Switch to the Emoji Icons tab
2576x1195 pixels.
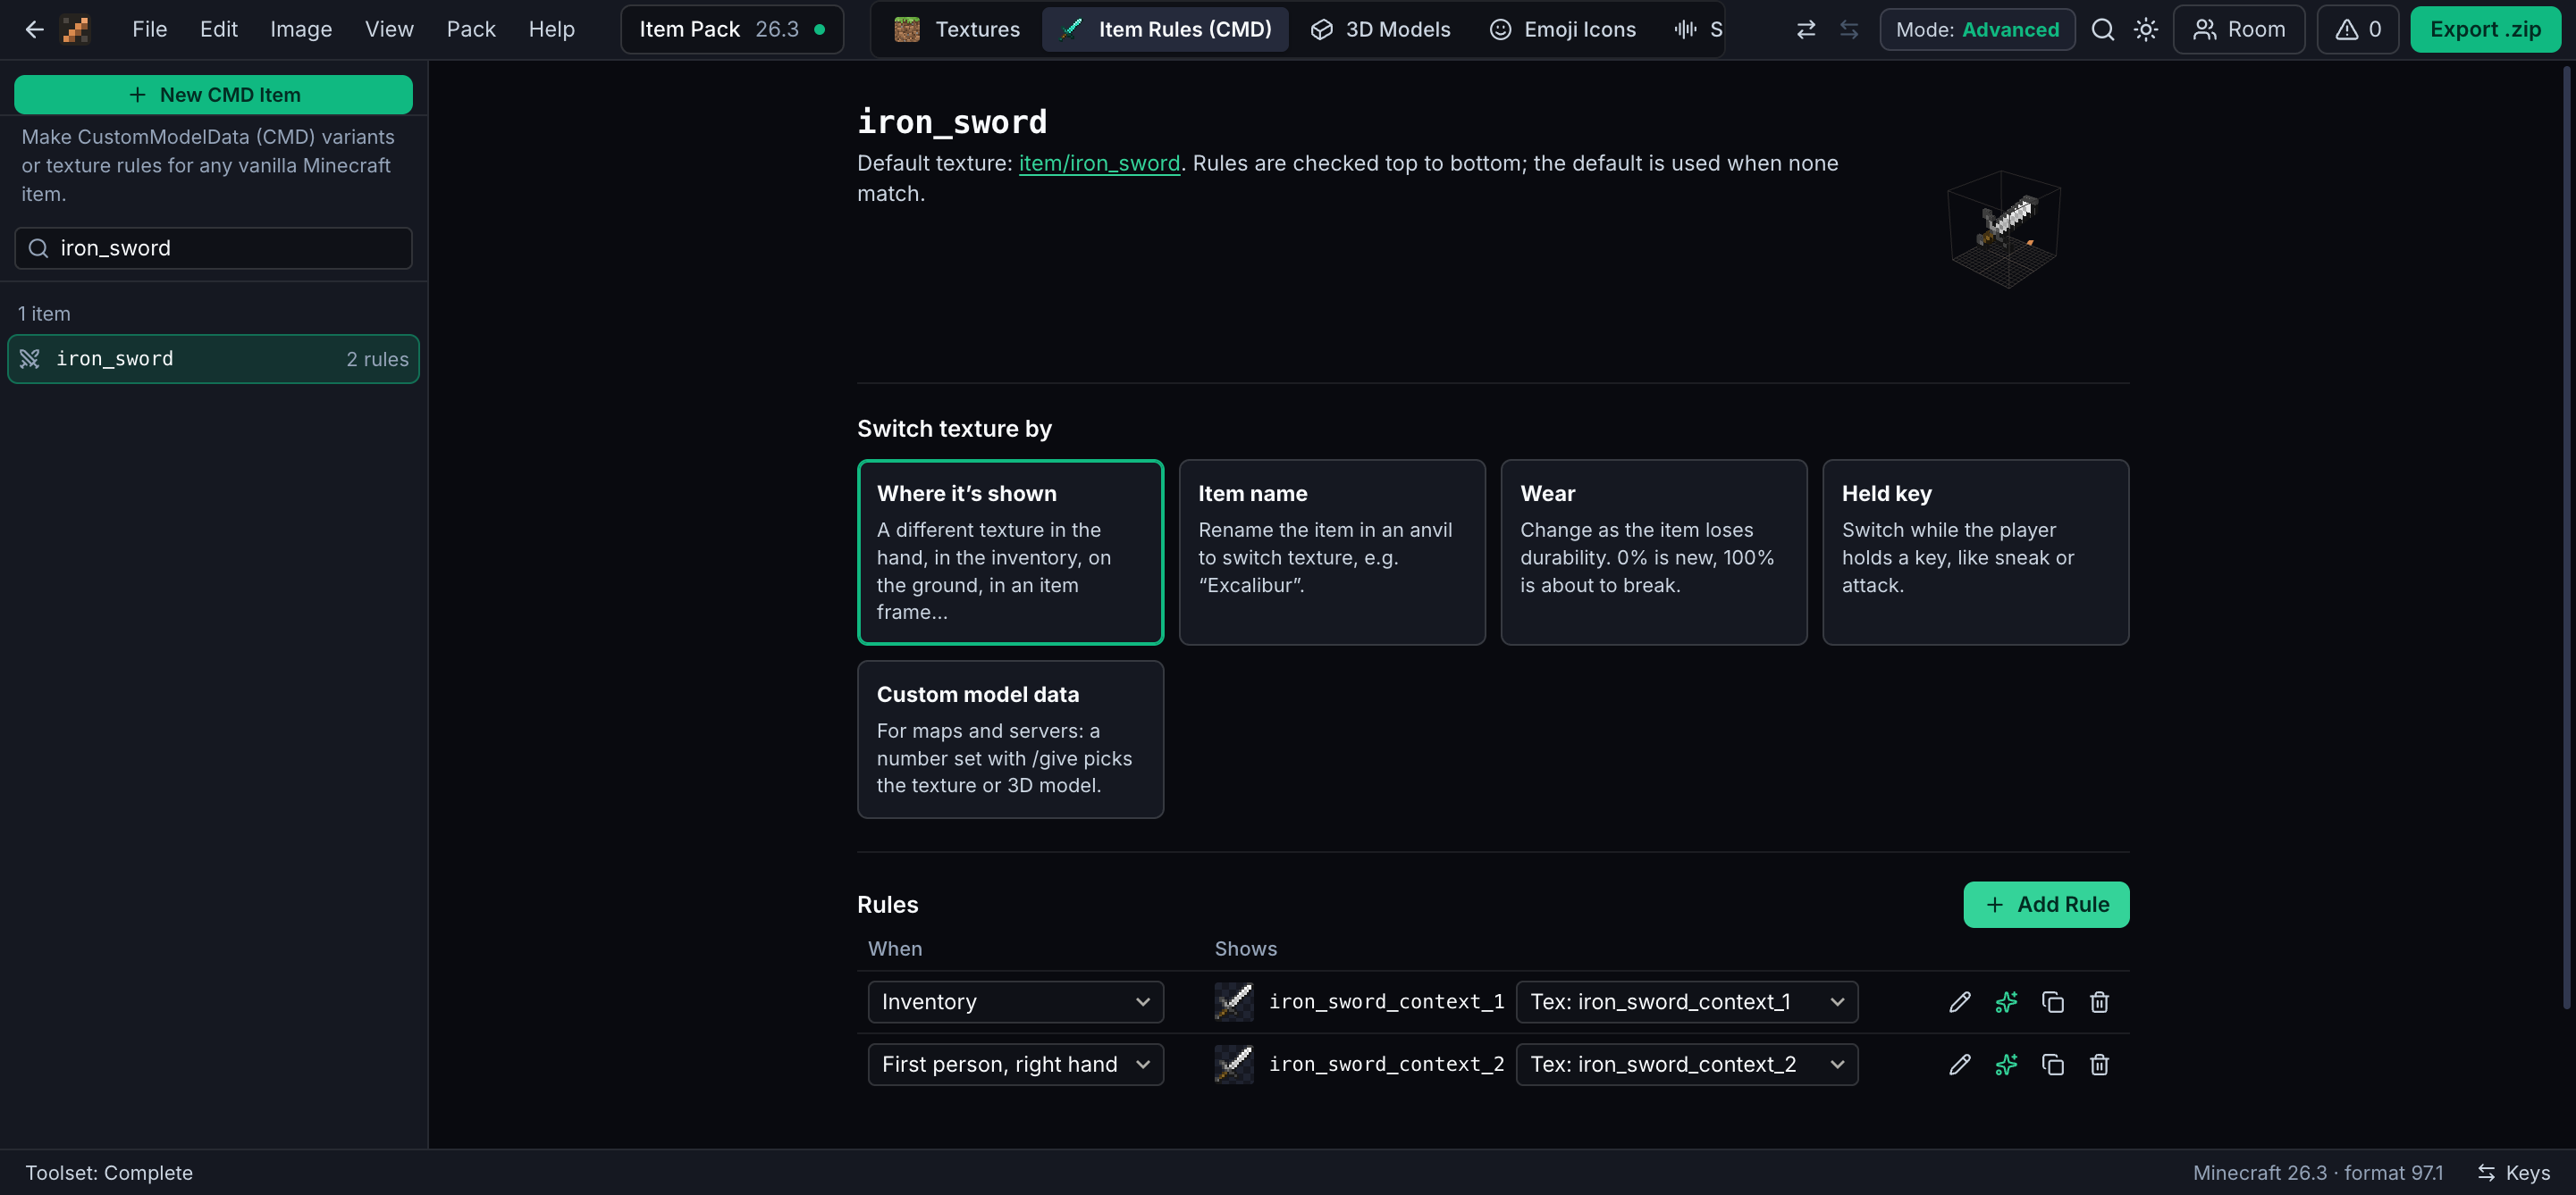pyautogui.click(x=1562, y=29)
